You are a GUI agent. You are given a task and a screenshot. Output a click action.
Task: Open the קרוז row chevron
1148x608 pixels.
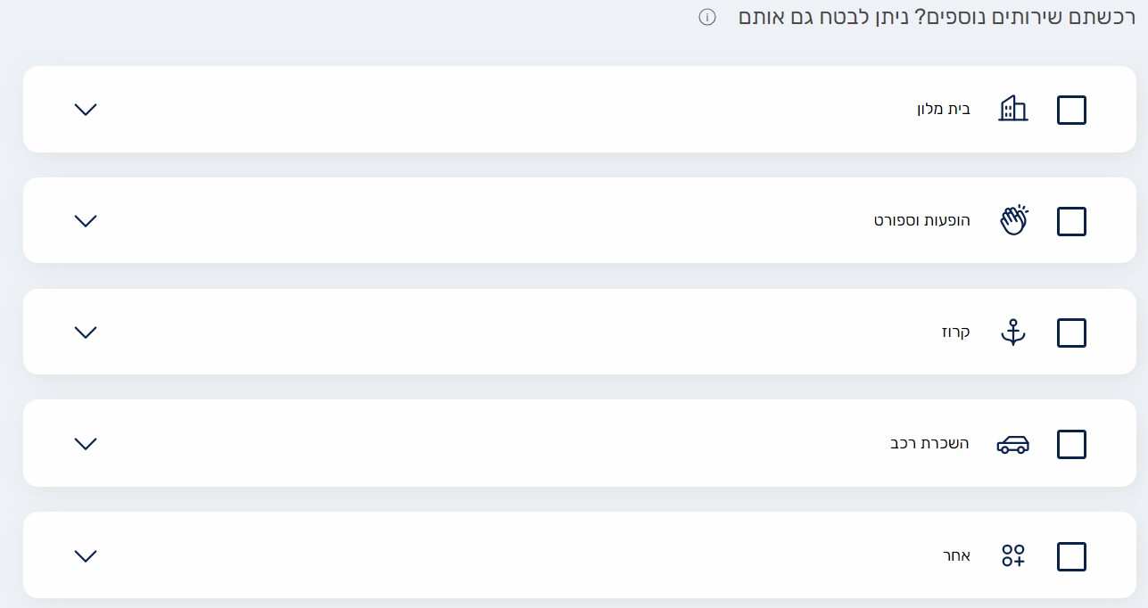tap(86, 332)
